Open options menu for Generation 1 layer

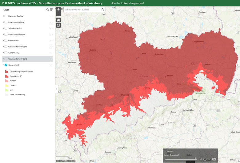(51, 41)
